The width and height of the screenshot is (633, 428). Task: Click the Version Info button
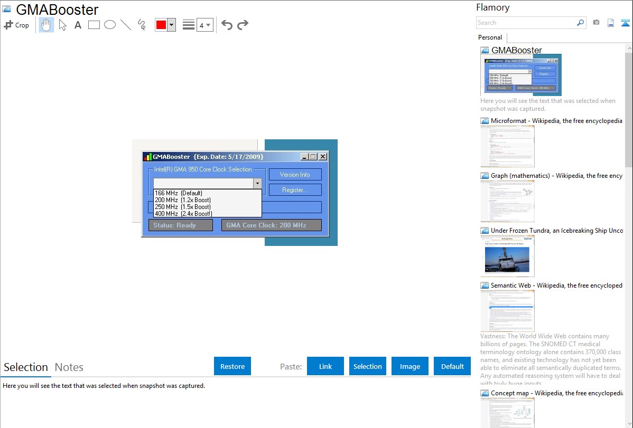point(295,175)
